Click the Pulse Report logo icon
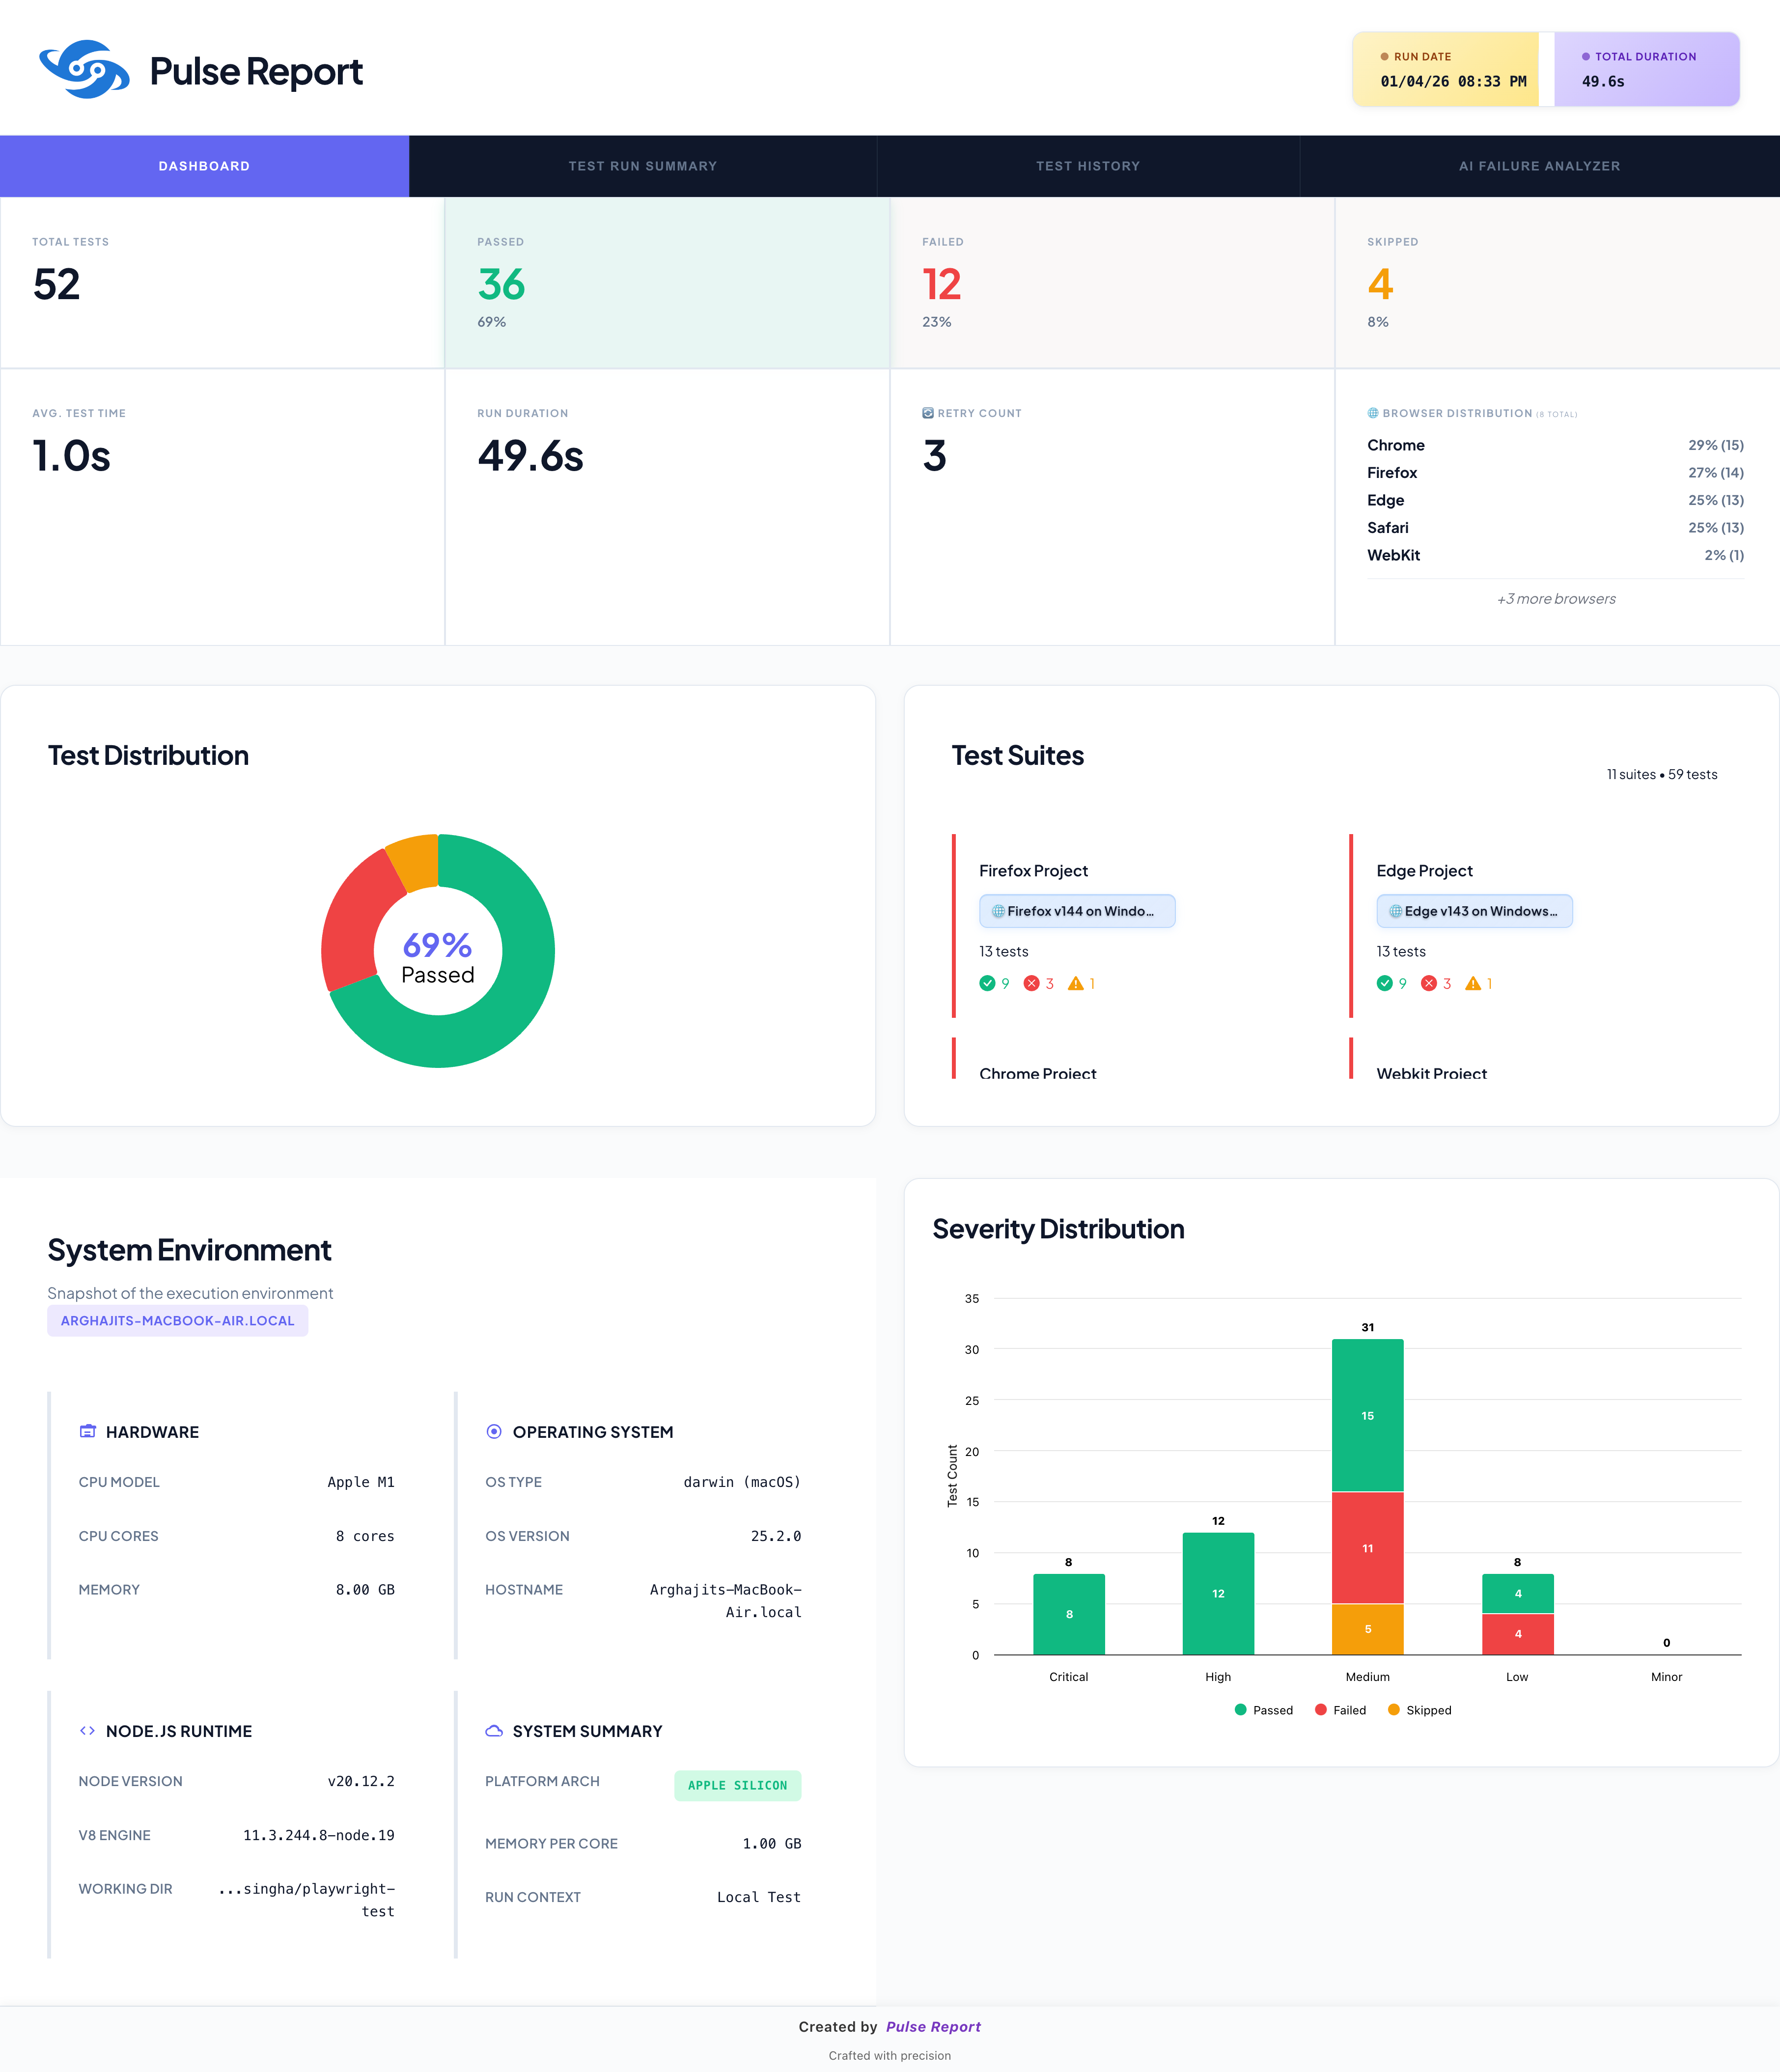The width and height of the screenshot is (1780, 2072). pos(84,70)
